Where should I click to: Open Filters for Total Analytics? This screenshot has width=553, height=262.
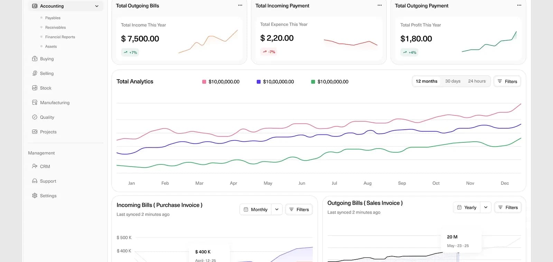[x=507, y=81]
